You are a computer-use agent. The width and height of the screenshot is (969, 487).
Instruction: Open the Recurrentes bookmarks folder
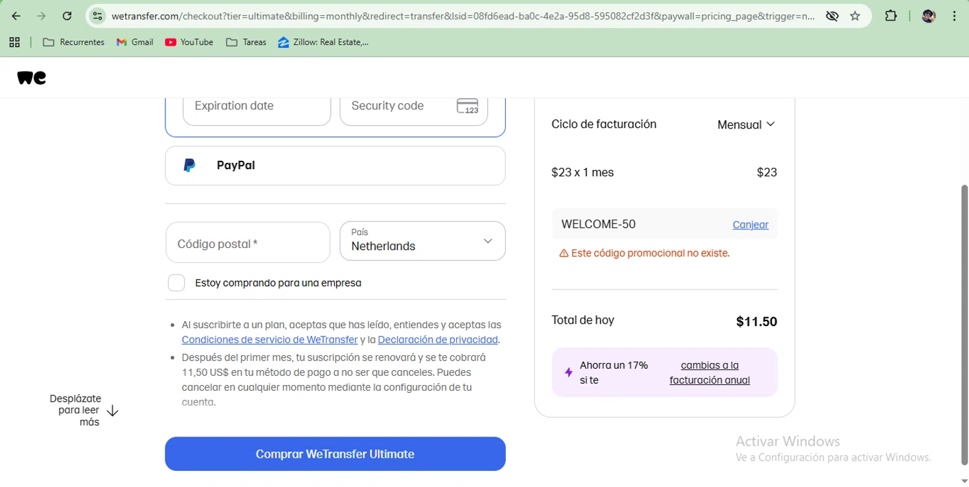click(x=74, y=42)
